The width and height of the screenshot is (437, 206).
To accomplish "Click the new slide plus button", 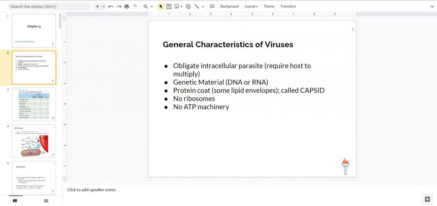I will [x=97, y=6].
